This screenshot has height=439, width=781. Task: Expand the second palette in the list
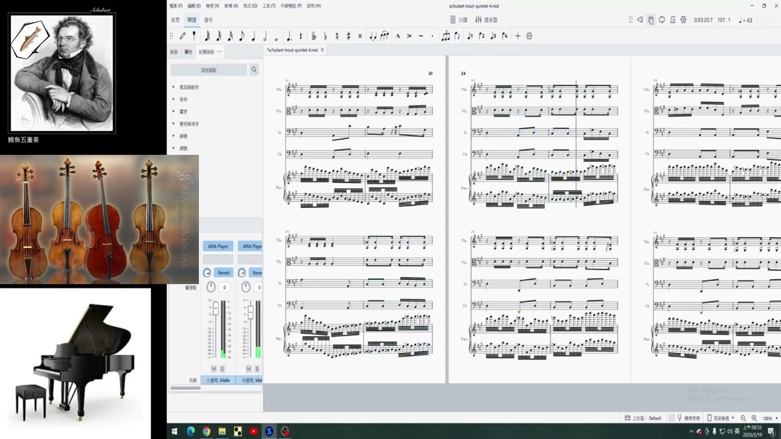[173, 99]
